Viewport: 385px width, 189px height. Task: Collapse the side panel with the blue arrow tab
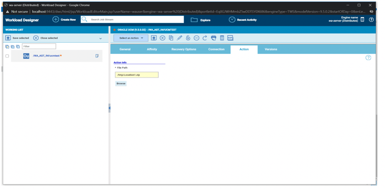tap(109, 108)
